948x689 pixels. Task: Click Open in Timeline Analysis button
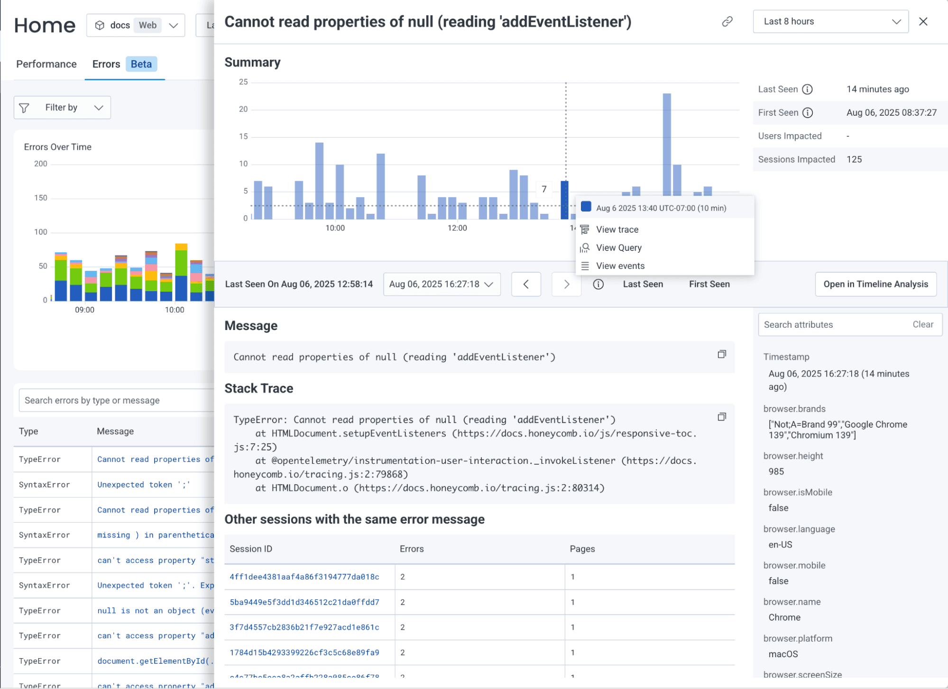[x=875, y=284]
